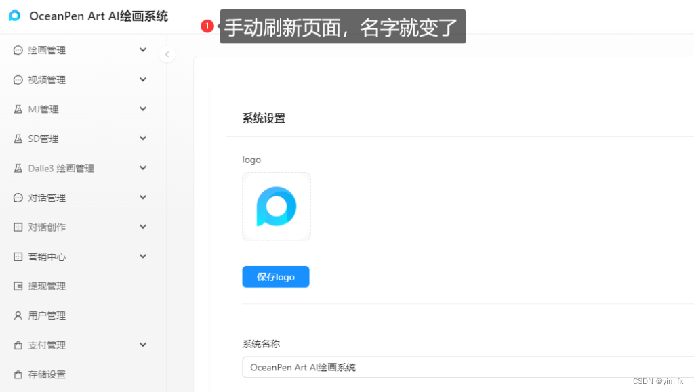694x392 pixels.
Task: Click the 对话管理 chat bubble icon
Action: pyautogui.click(x=18, y=198)
